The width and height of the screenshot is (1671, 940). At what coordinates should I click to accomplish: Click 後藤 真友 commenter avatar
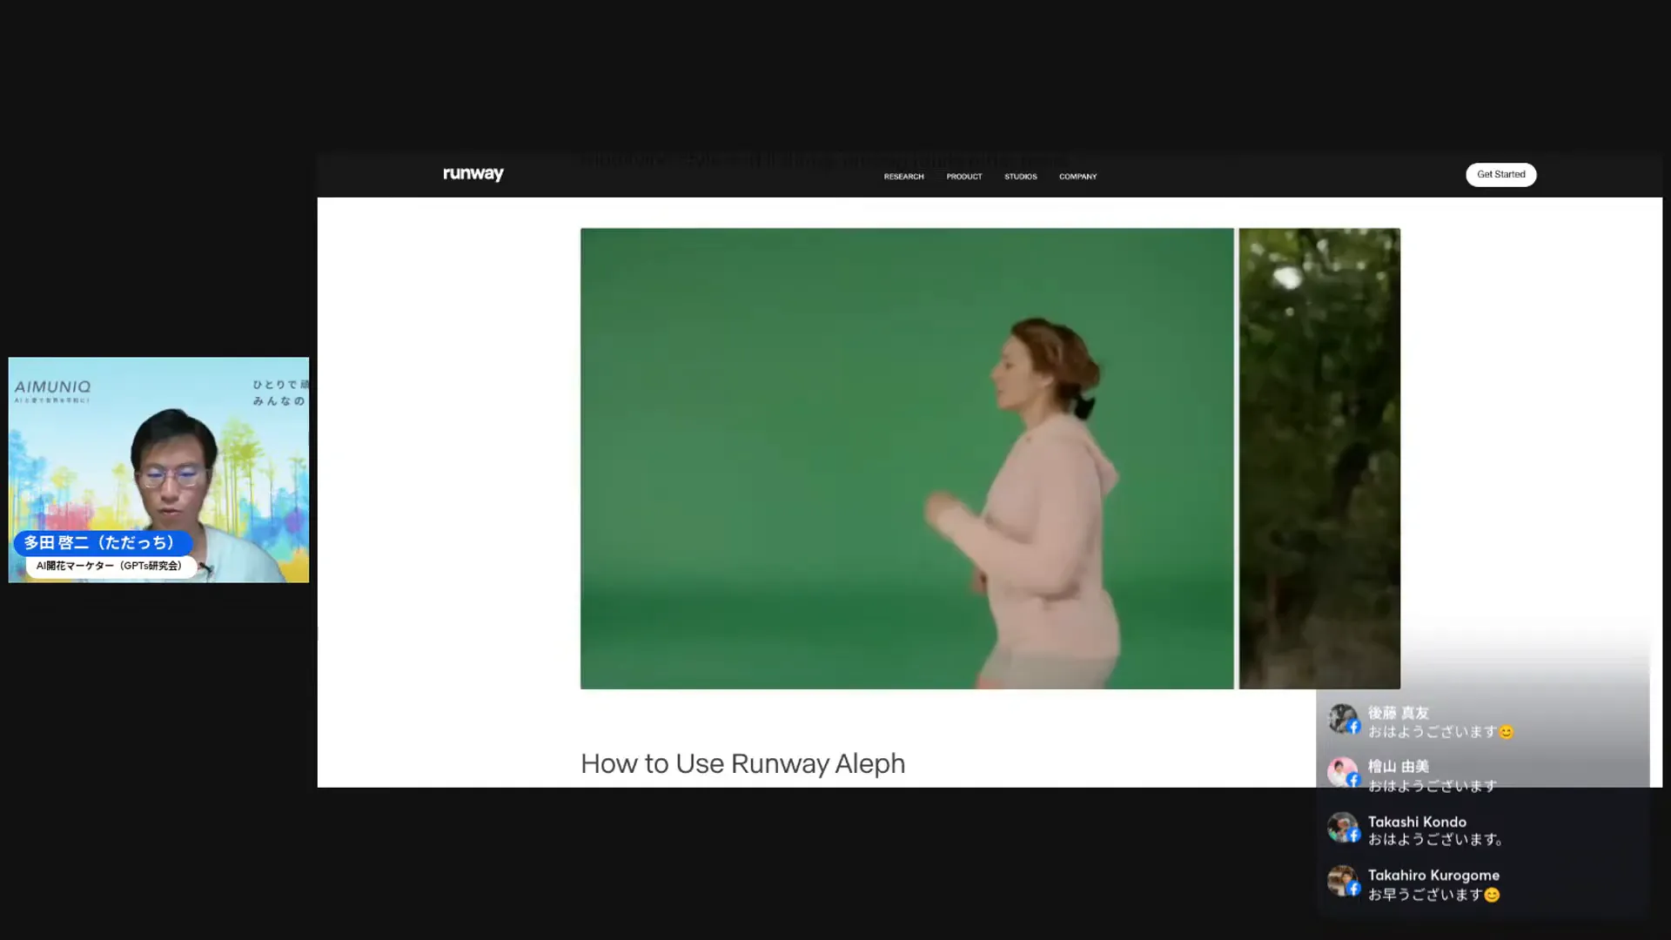tap(1343, 720)
